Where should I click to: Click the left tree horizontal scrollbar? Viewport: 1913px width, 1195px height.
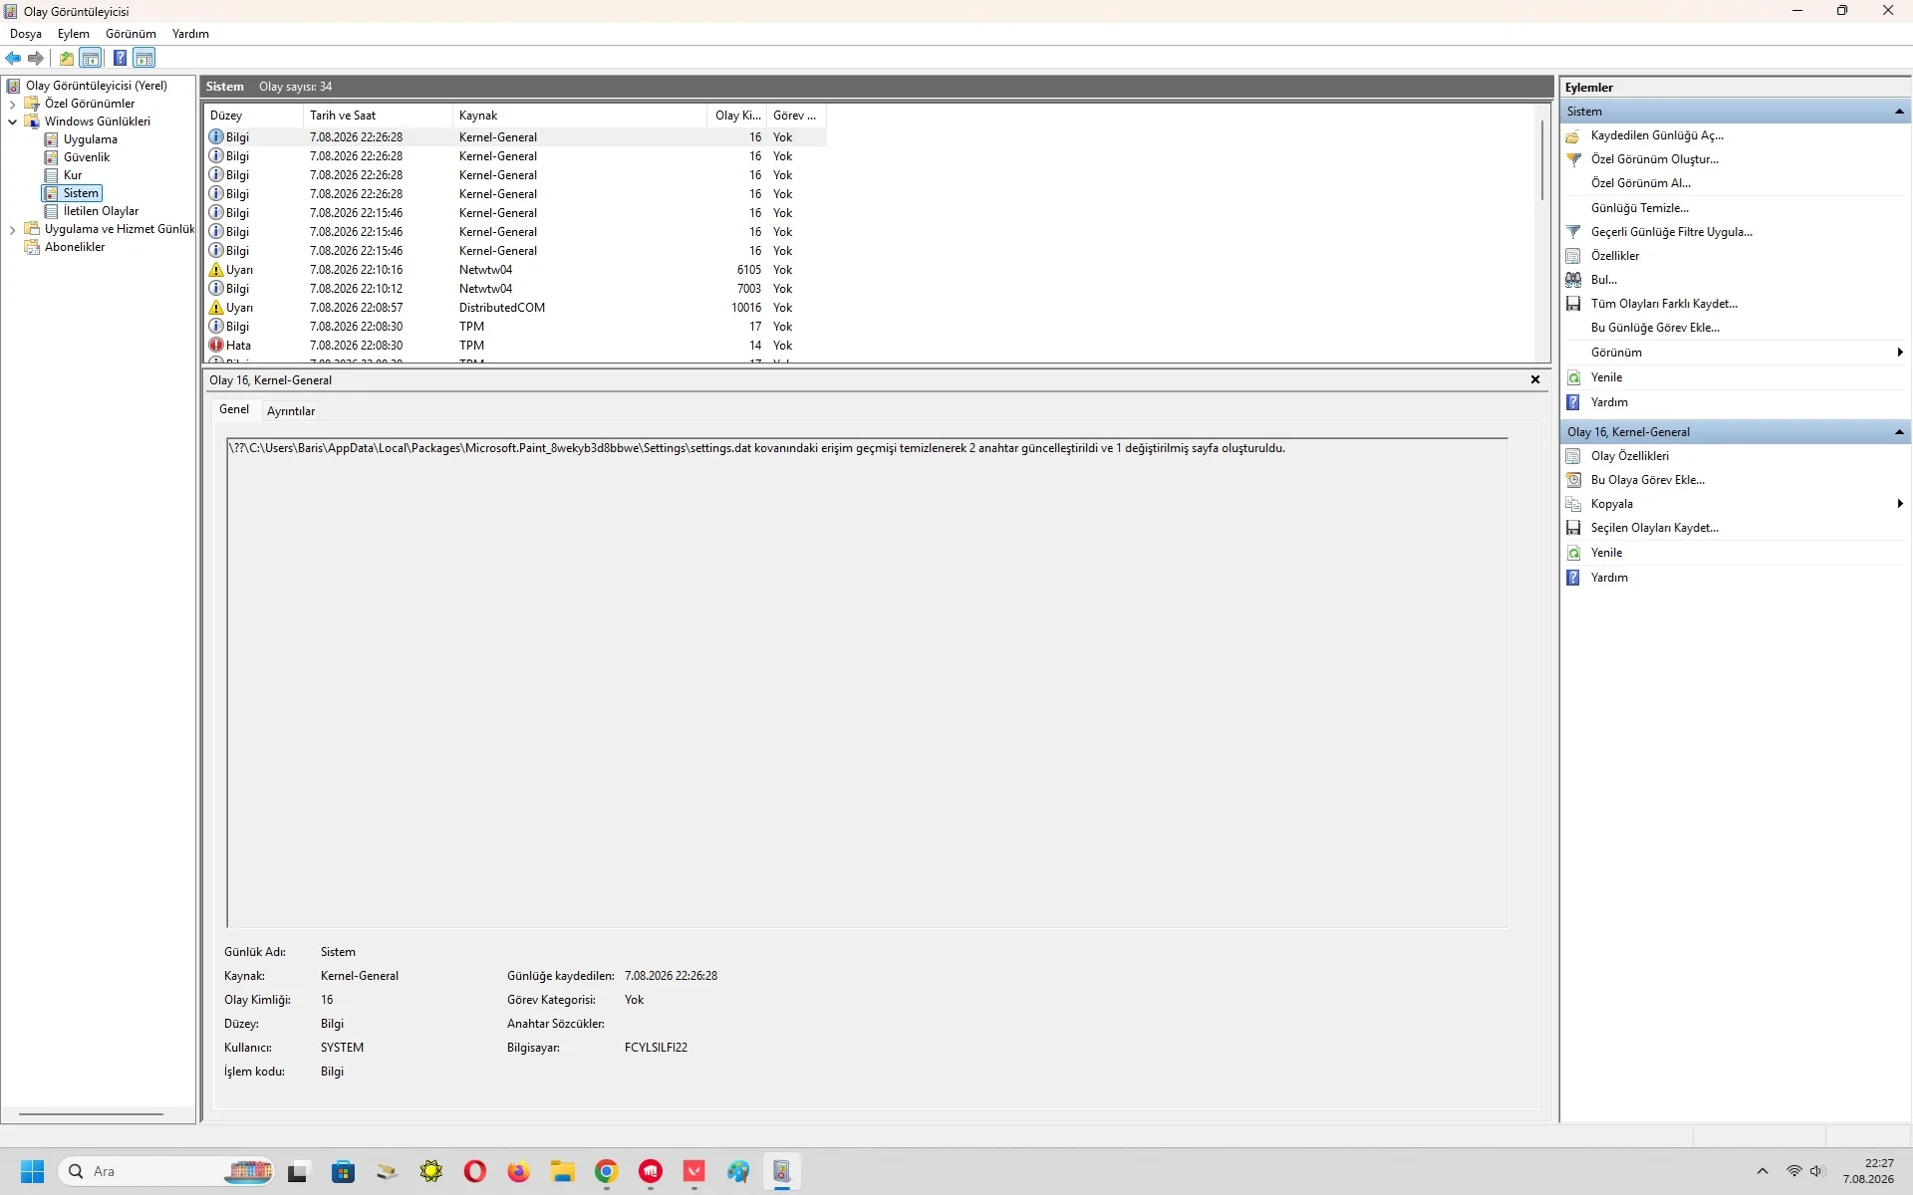pos(91,1114)
